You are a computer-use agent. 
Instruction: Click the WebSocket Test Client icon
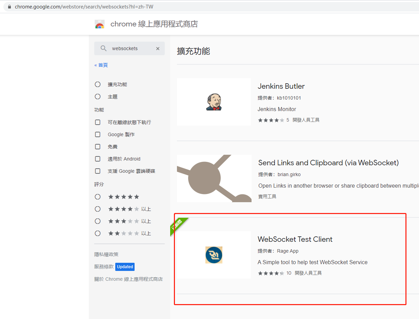(214, 255)
